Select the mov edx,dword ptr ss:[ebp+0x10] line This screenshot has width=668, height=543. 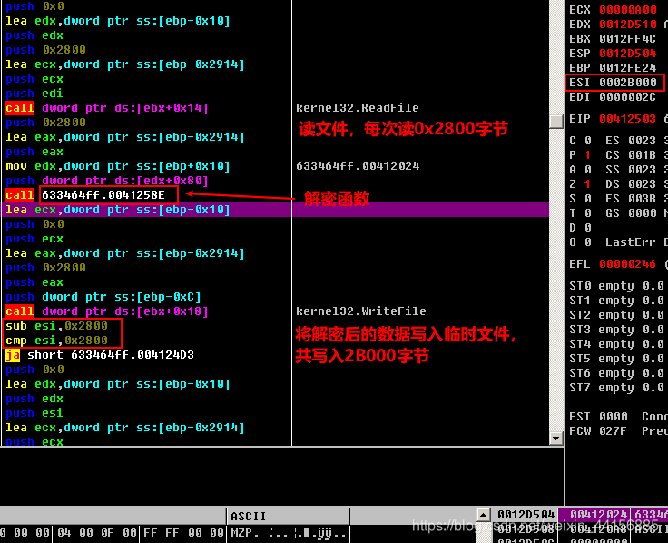[x=118, y=166]
